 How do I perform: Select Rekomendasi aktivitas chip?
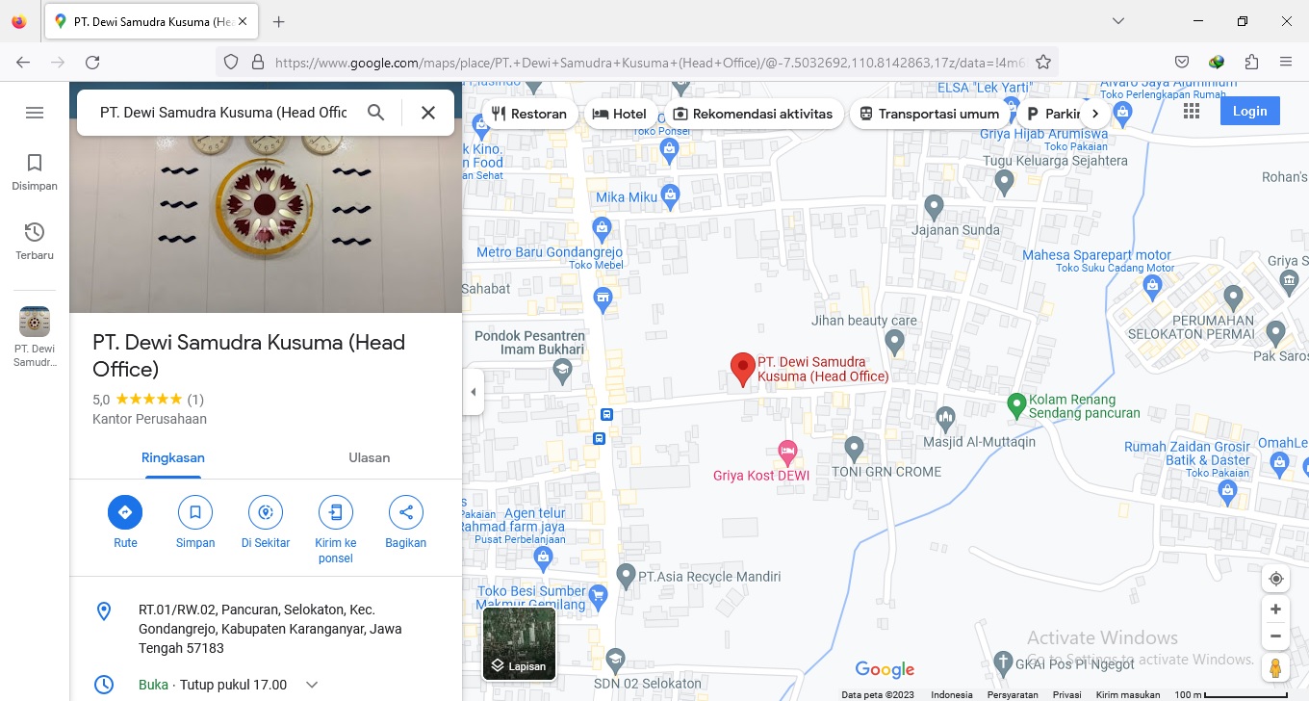(754, 114)
